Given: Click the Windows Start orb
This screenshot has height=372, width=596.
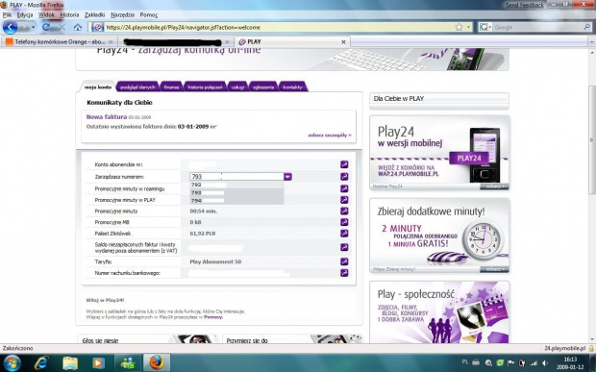Looking at the screenshot, I should point(12,363).
